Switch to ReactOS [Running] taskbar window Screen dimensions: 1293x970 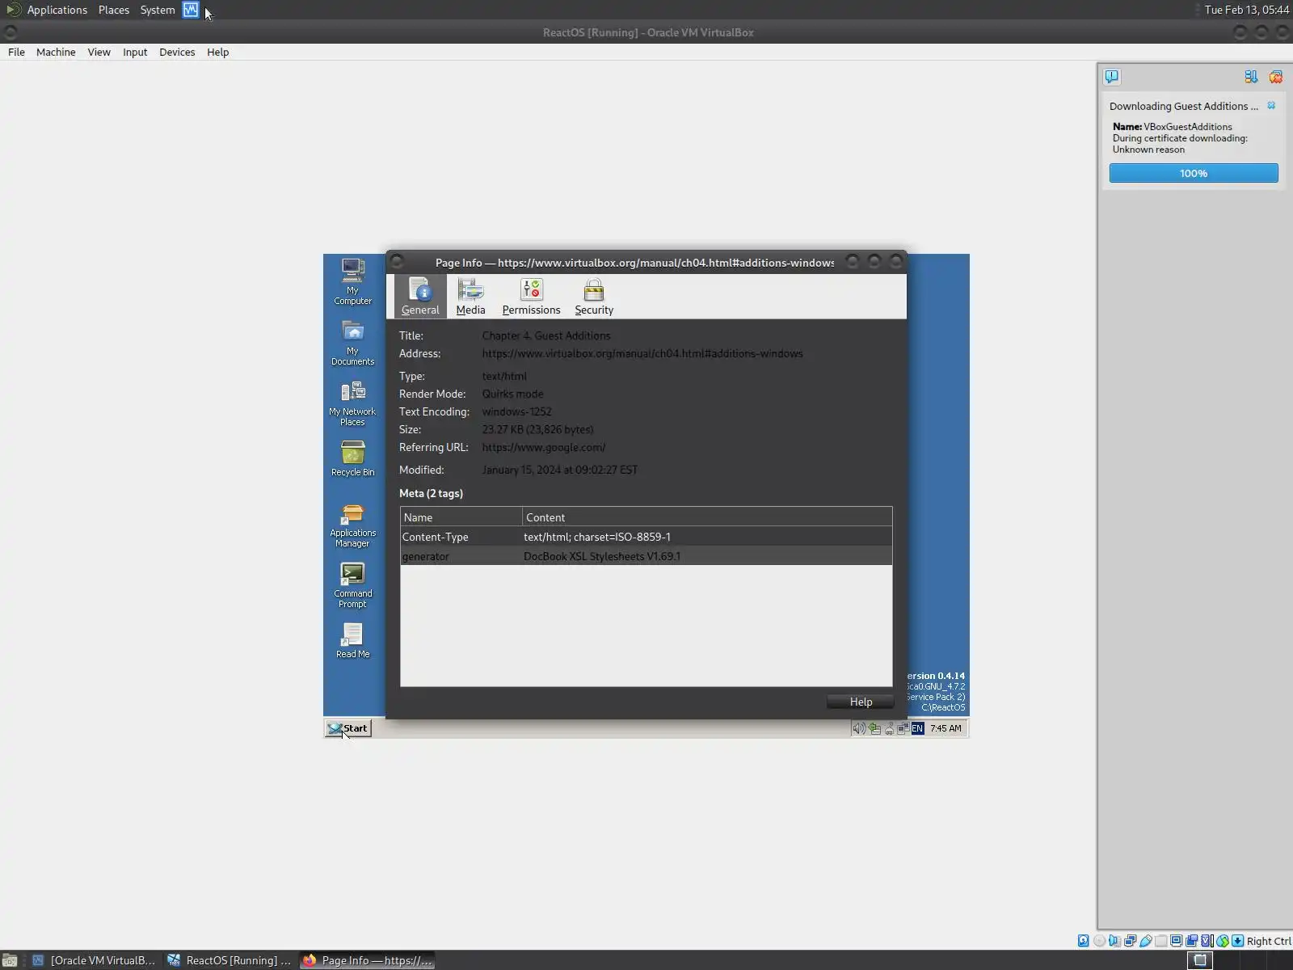(x=229, y=960)
